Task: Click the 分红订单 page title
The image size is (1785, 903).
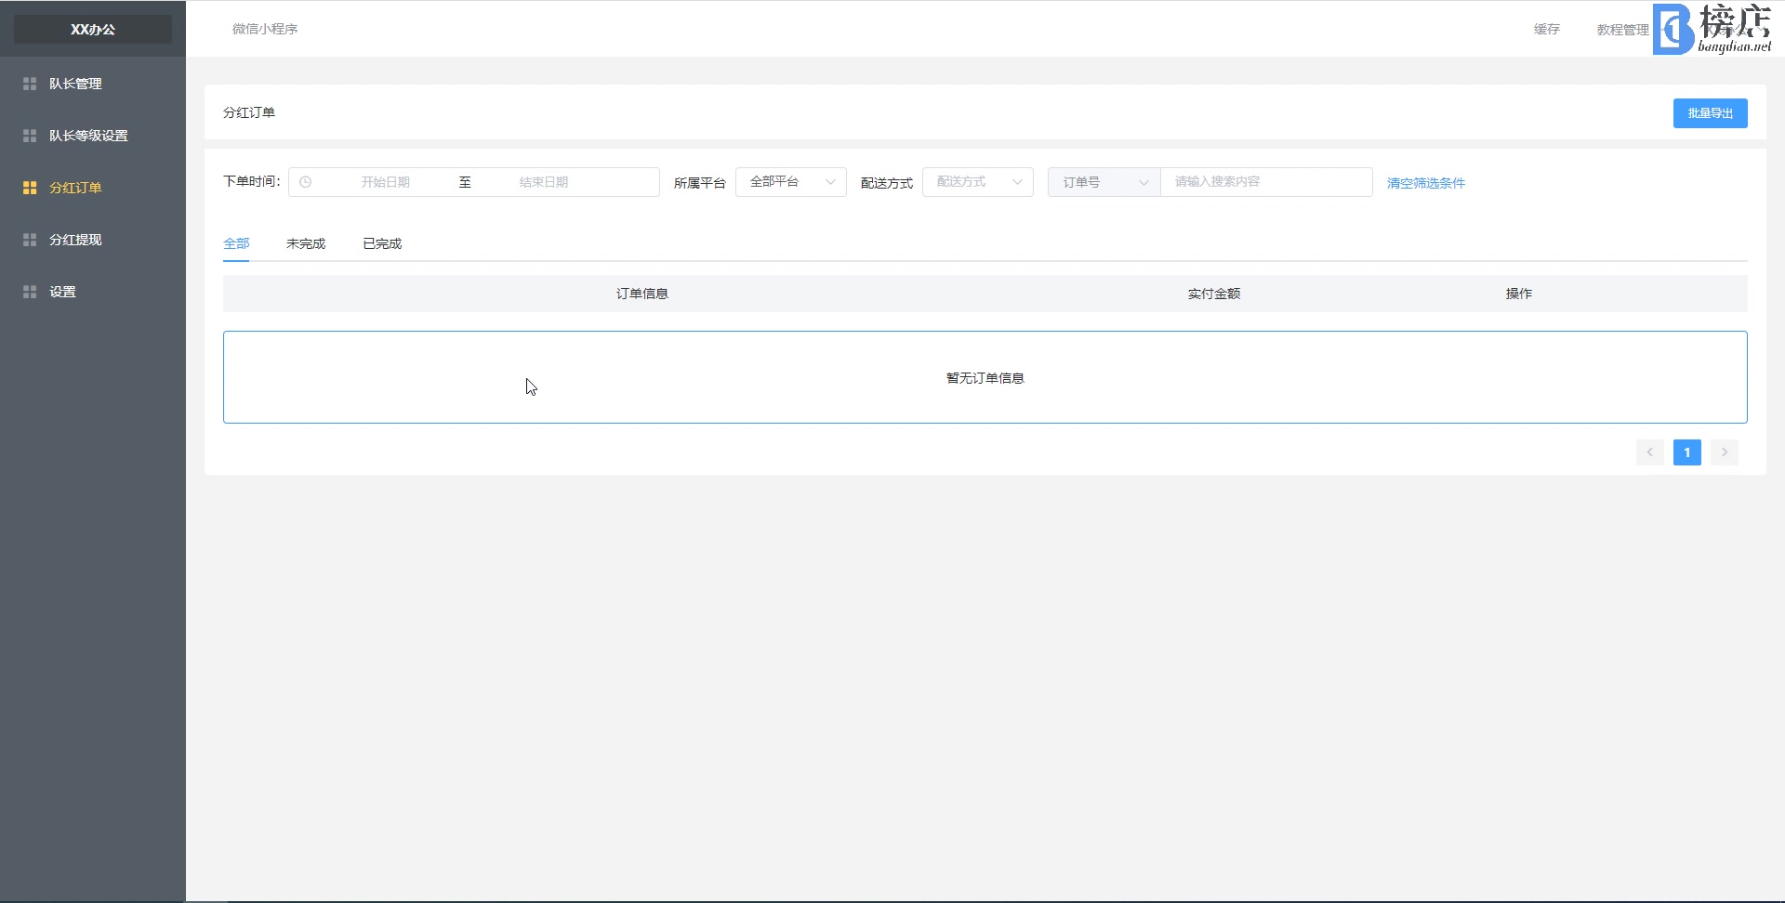Action: 249,112
